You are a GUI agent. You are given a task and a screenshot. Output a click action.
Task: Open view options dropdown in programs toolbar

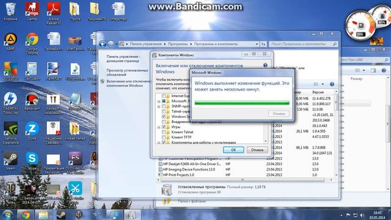coord(323,84)
